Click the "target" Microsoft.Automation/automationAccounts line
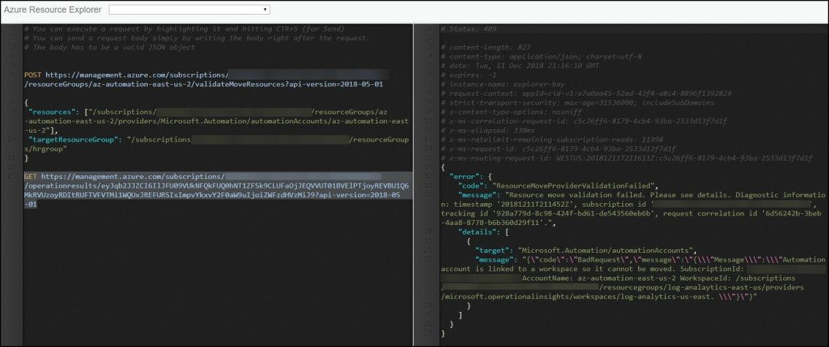The width and height of the screenshot is (829, 347). tap(586, 250)
